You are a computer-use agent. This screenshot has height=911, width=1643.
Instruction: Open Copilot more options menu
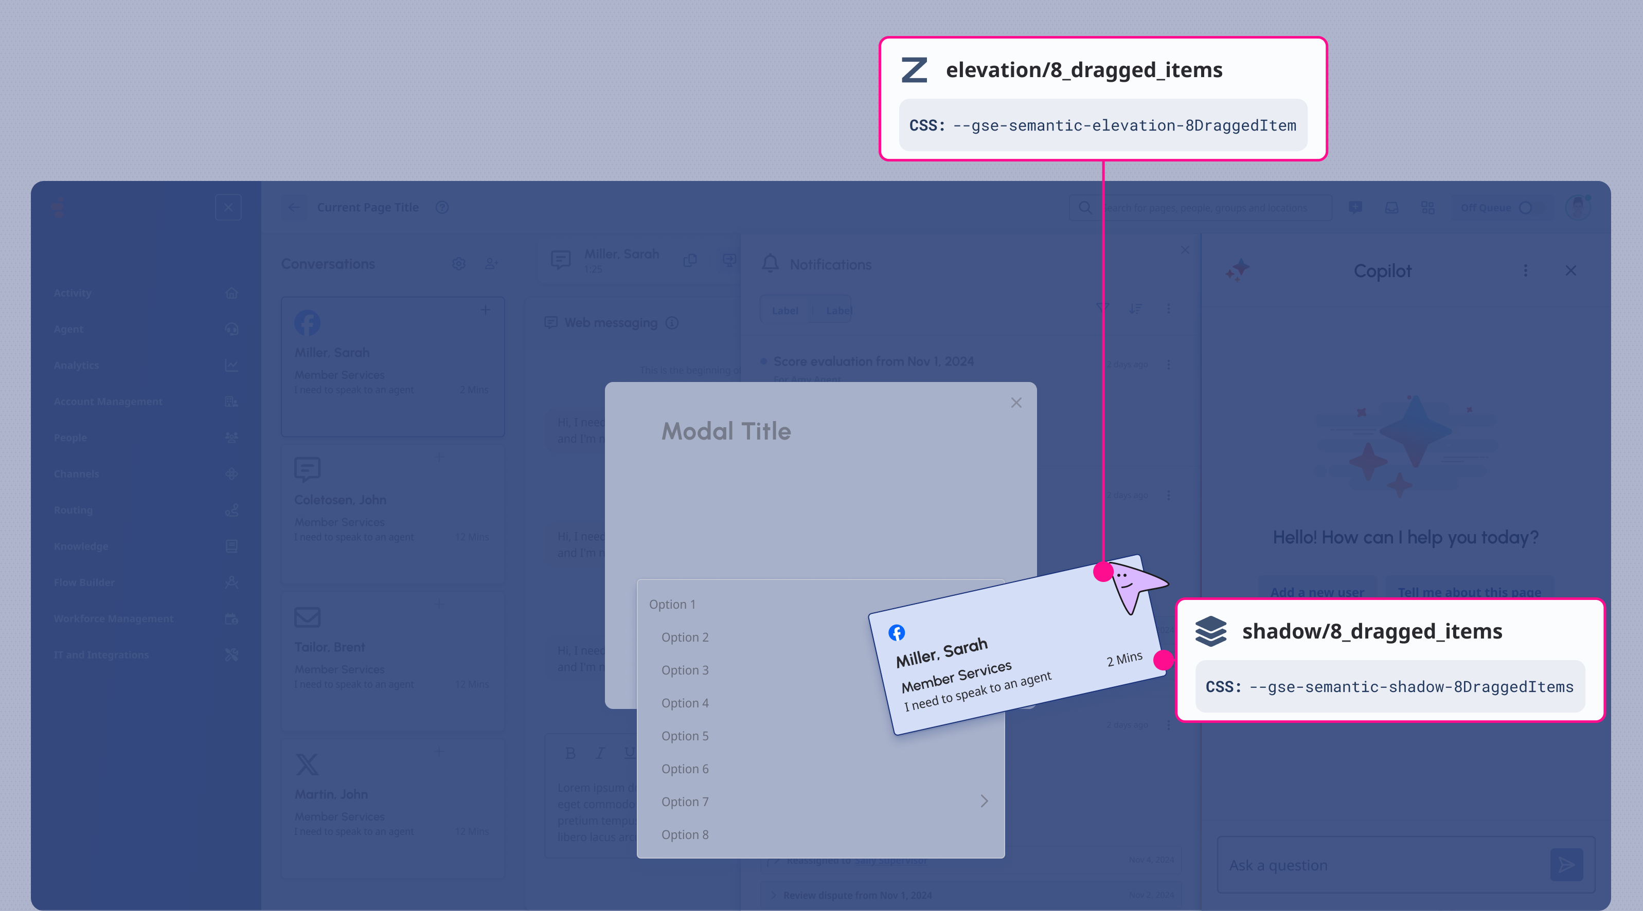[1526, 271]
